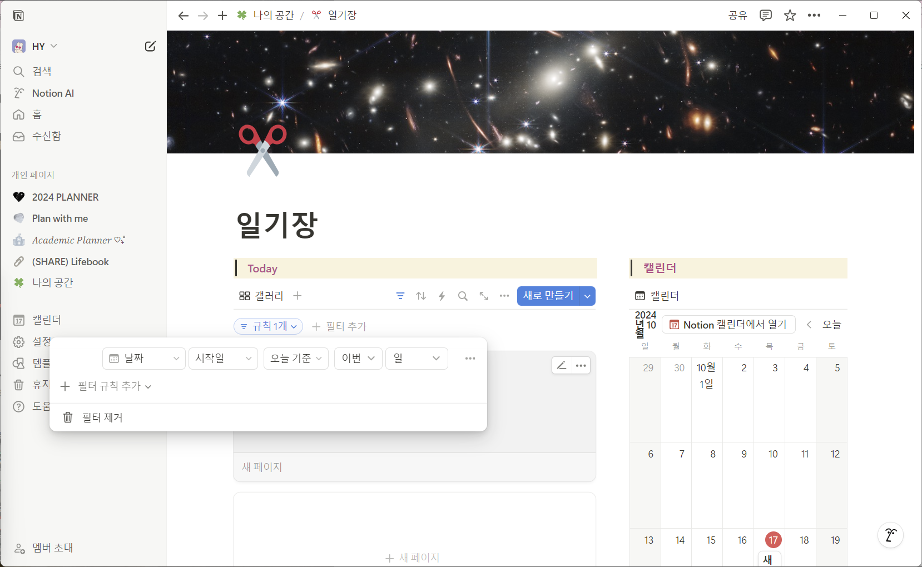Open the page options three-dot menu
This screenshot has height=567, width=922.
coord(814,16)
